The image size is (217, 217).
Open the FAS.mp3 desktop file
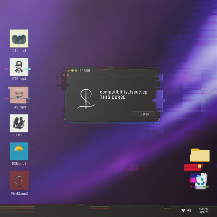[x=19, y=95]
